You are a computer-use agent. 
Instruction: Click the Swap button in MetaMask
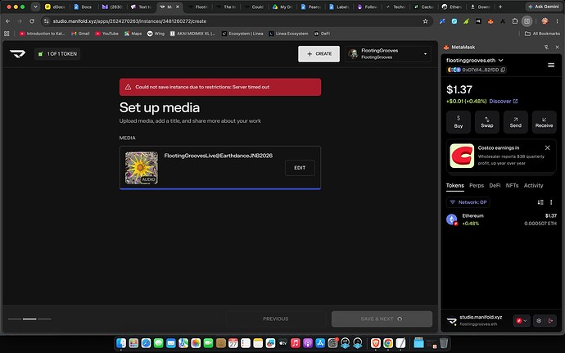[487, 122]
